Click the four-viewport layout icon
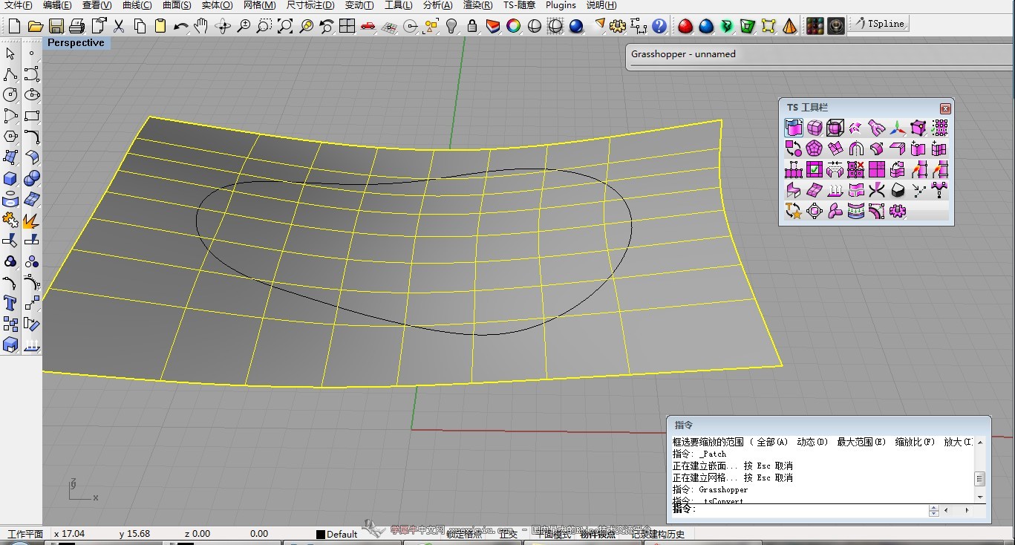Viewport: 1015px width, 545px height. tap(347, 26)
